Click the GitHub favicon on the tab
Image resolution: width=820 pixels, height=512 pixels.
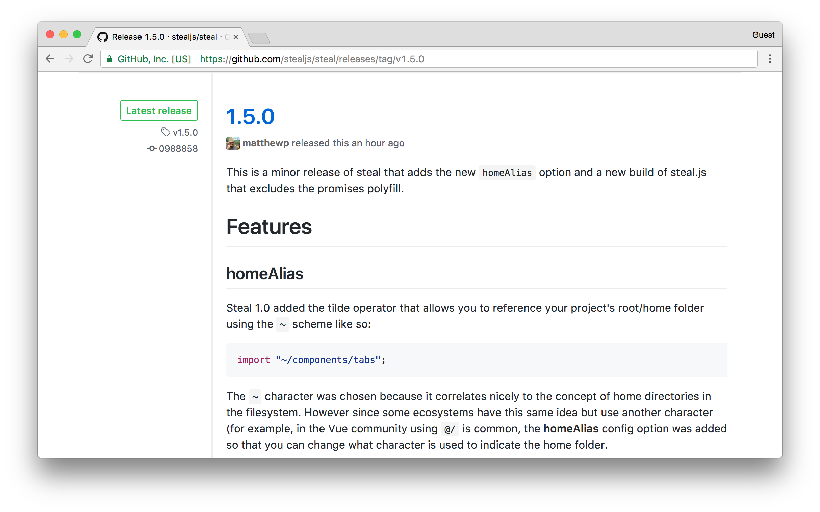(102, 37)
